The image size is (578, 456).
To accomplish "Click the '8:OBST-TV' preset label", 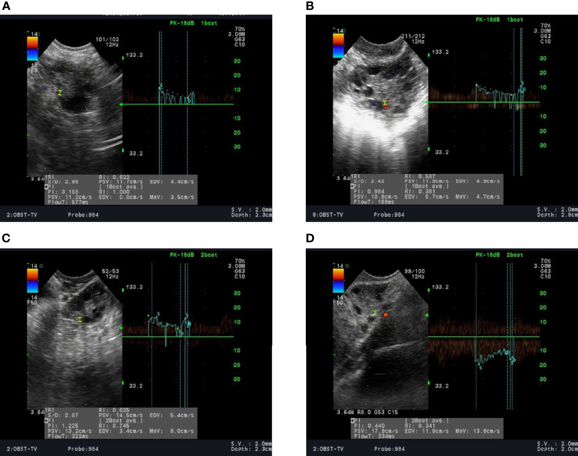I will pyautogui.click(x=328, y=214).
